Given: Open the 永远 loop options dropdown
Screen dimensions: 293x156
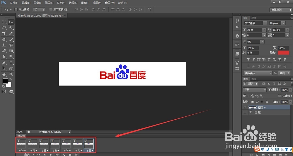Looking at the screenshot, I should (29, 155).
